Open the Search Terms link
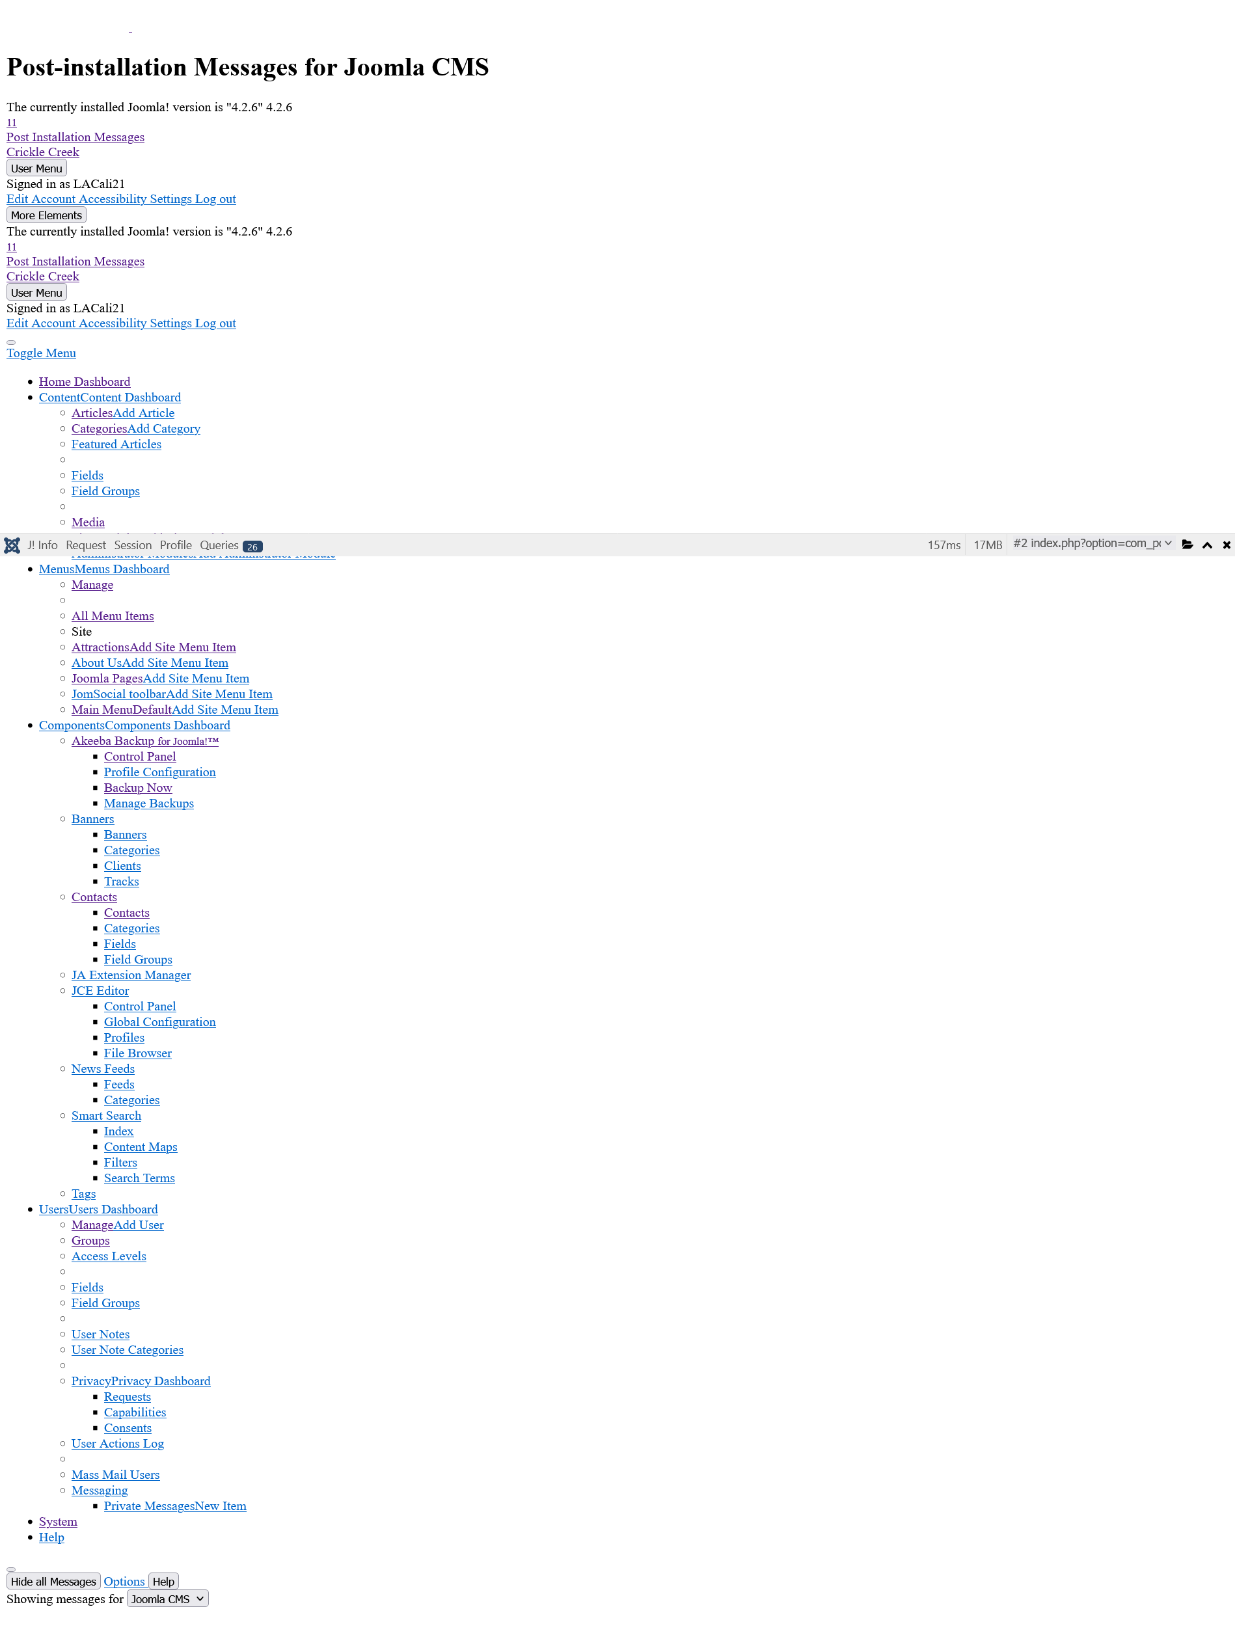1235x1635 pixels. [139, 1178]
